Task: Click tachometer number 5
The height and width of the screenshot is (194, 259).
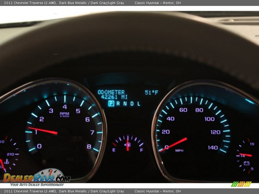Action: click(x=78, y=111)
